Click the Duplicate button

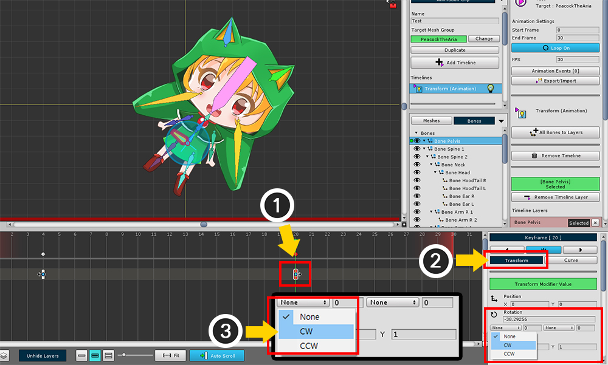[455, 50]
